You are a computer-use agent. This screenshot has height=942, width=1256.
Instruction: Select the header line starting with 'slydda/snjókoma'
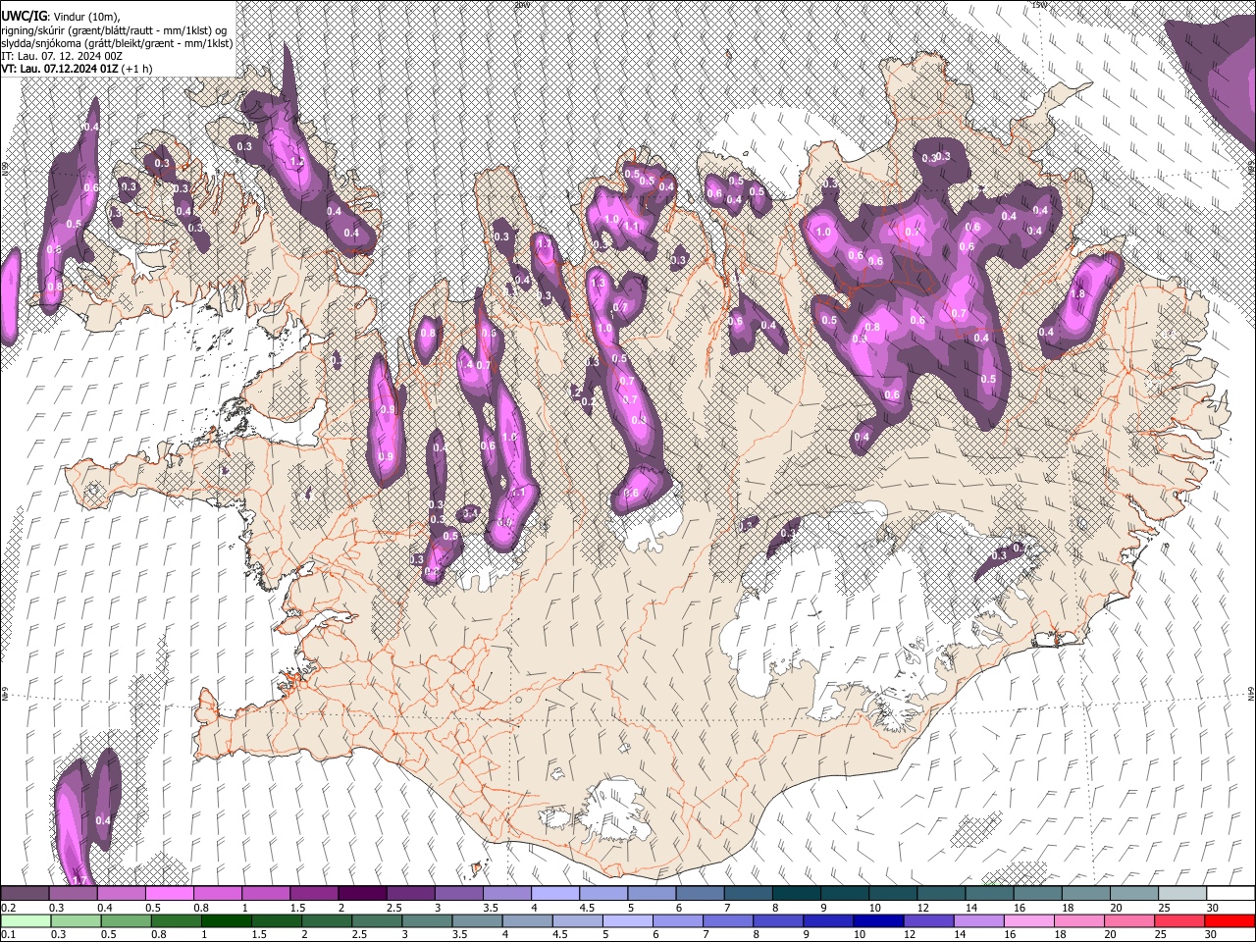117,43
